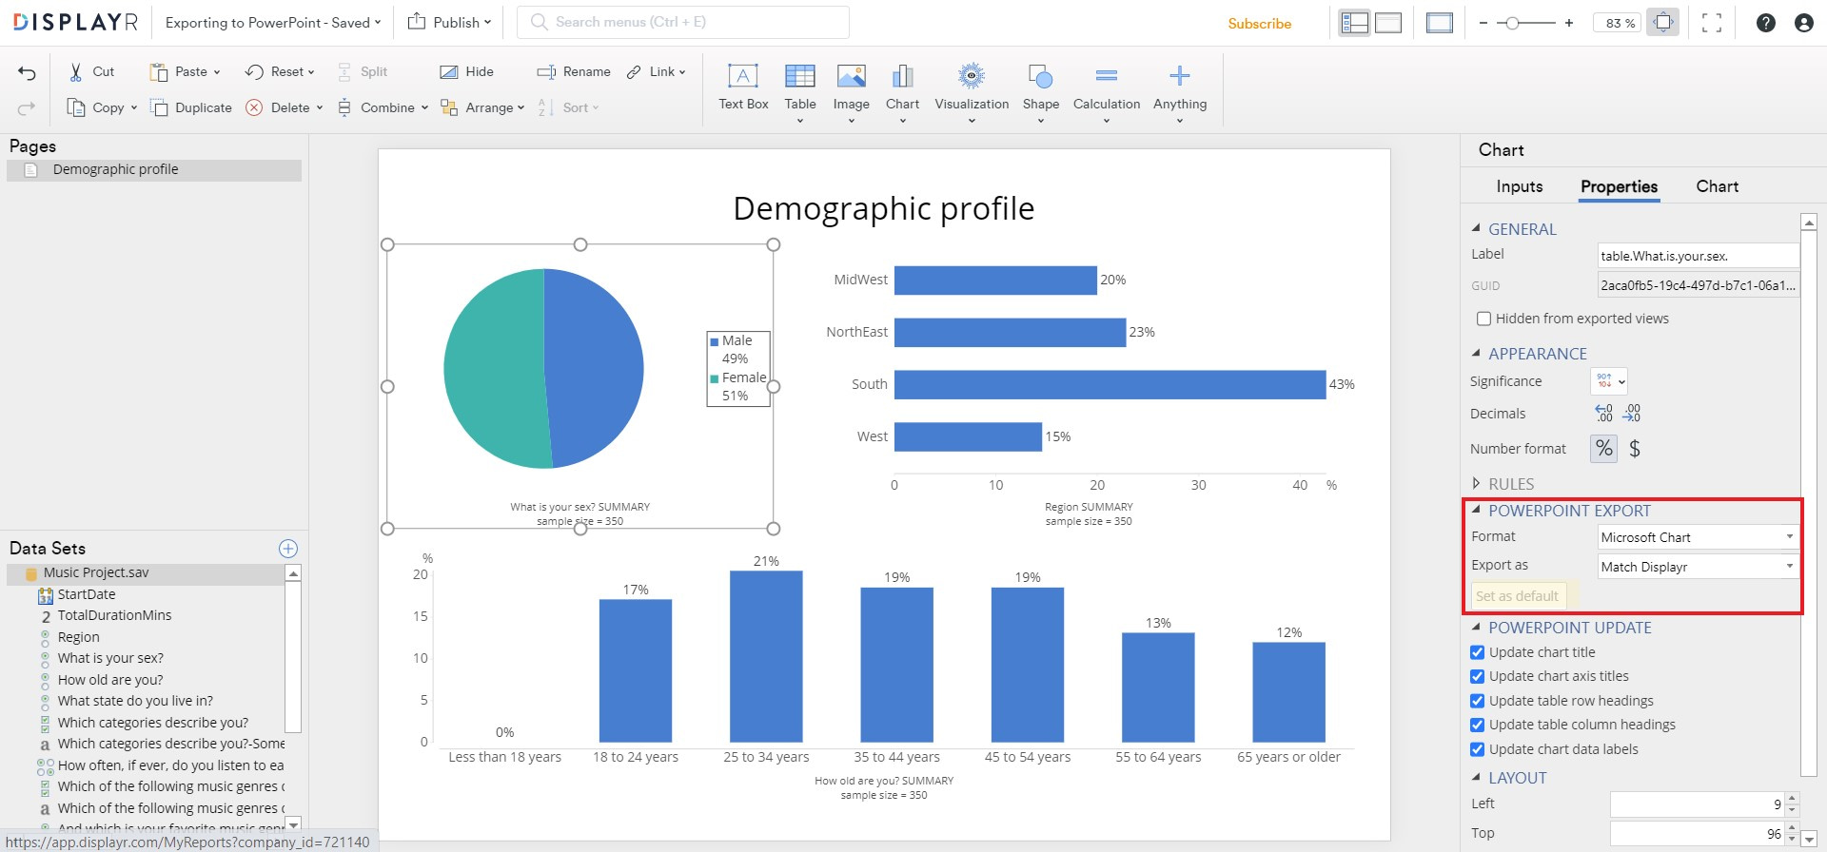
Task: Open the Export as dropdown
Action: coord(1698,567)
